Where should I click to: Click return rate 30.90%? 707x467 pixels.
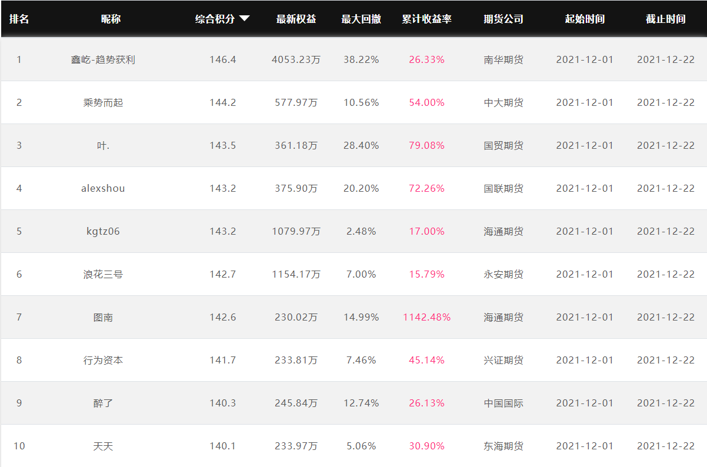pos(427,446)
